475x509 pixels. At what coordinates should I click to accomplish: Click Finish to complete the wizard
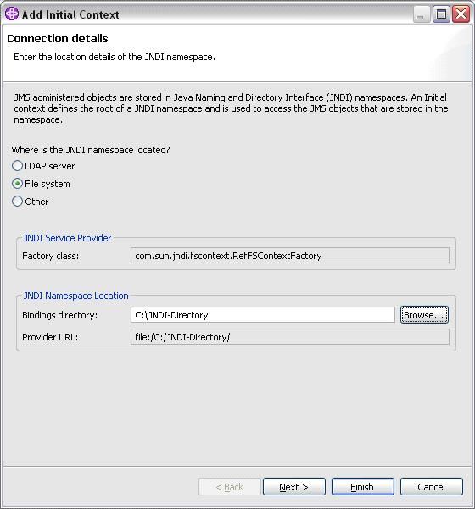[x=362, y=487]
